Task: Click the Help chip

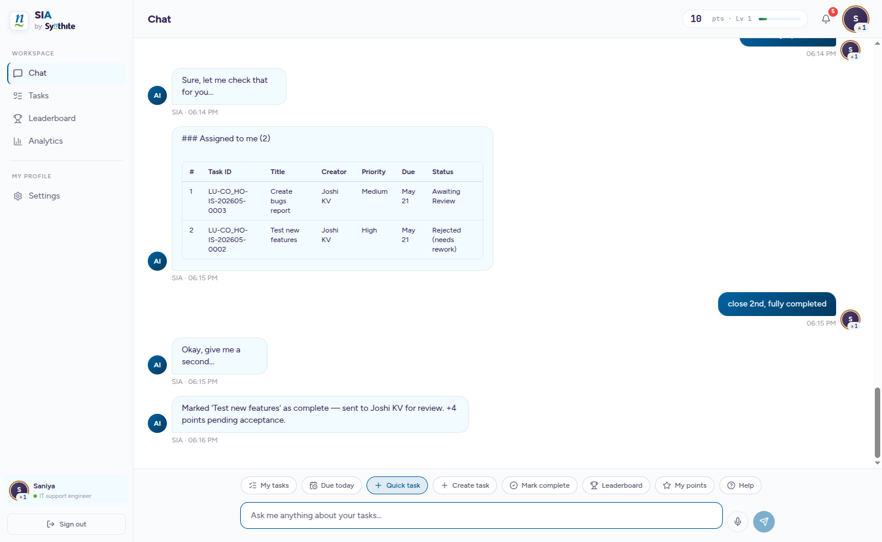Action: (740, 485)
